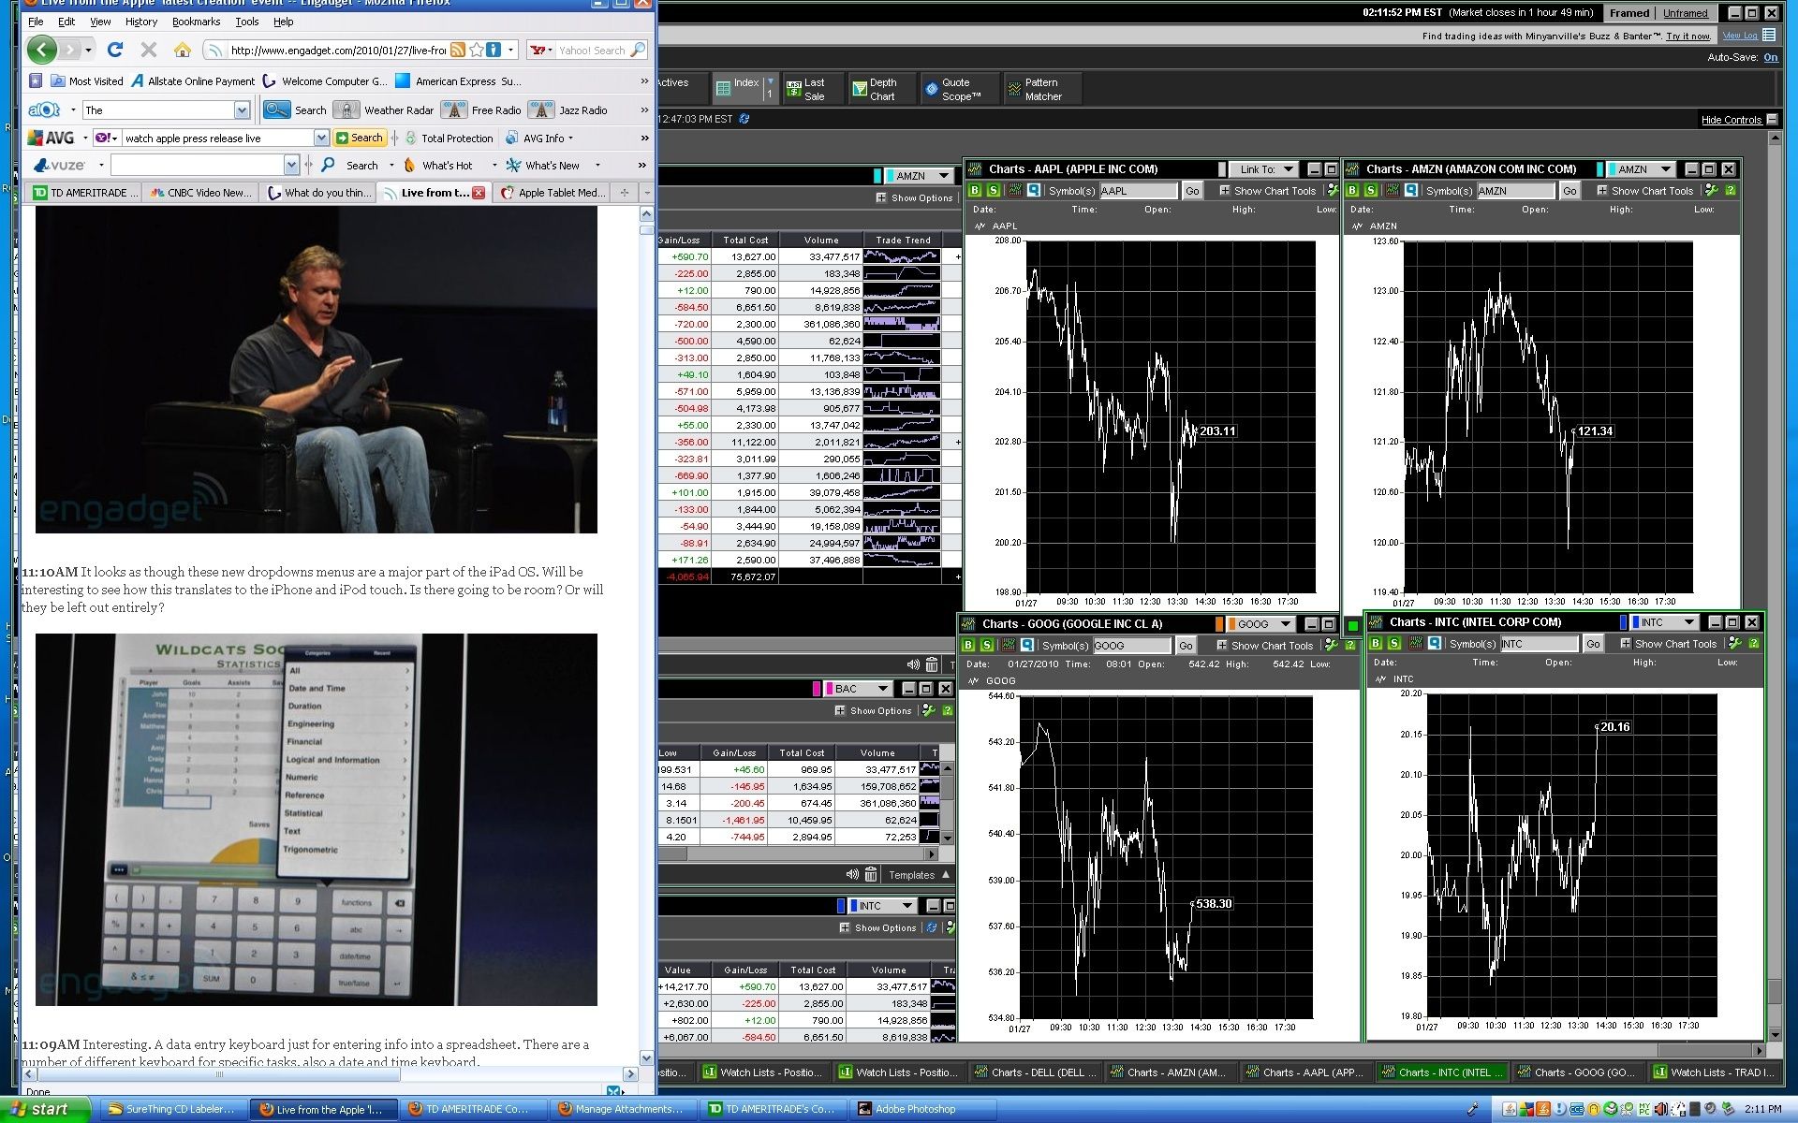This screenshot has width=1798, height=1123.
Task: Click the orange RSS feed icon in address bar
Action: [x=458, y=50]
